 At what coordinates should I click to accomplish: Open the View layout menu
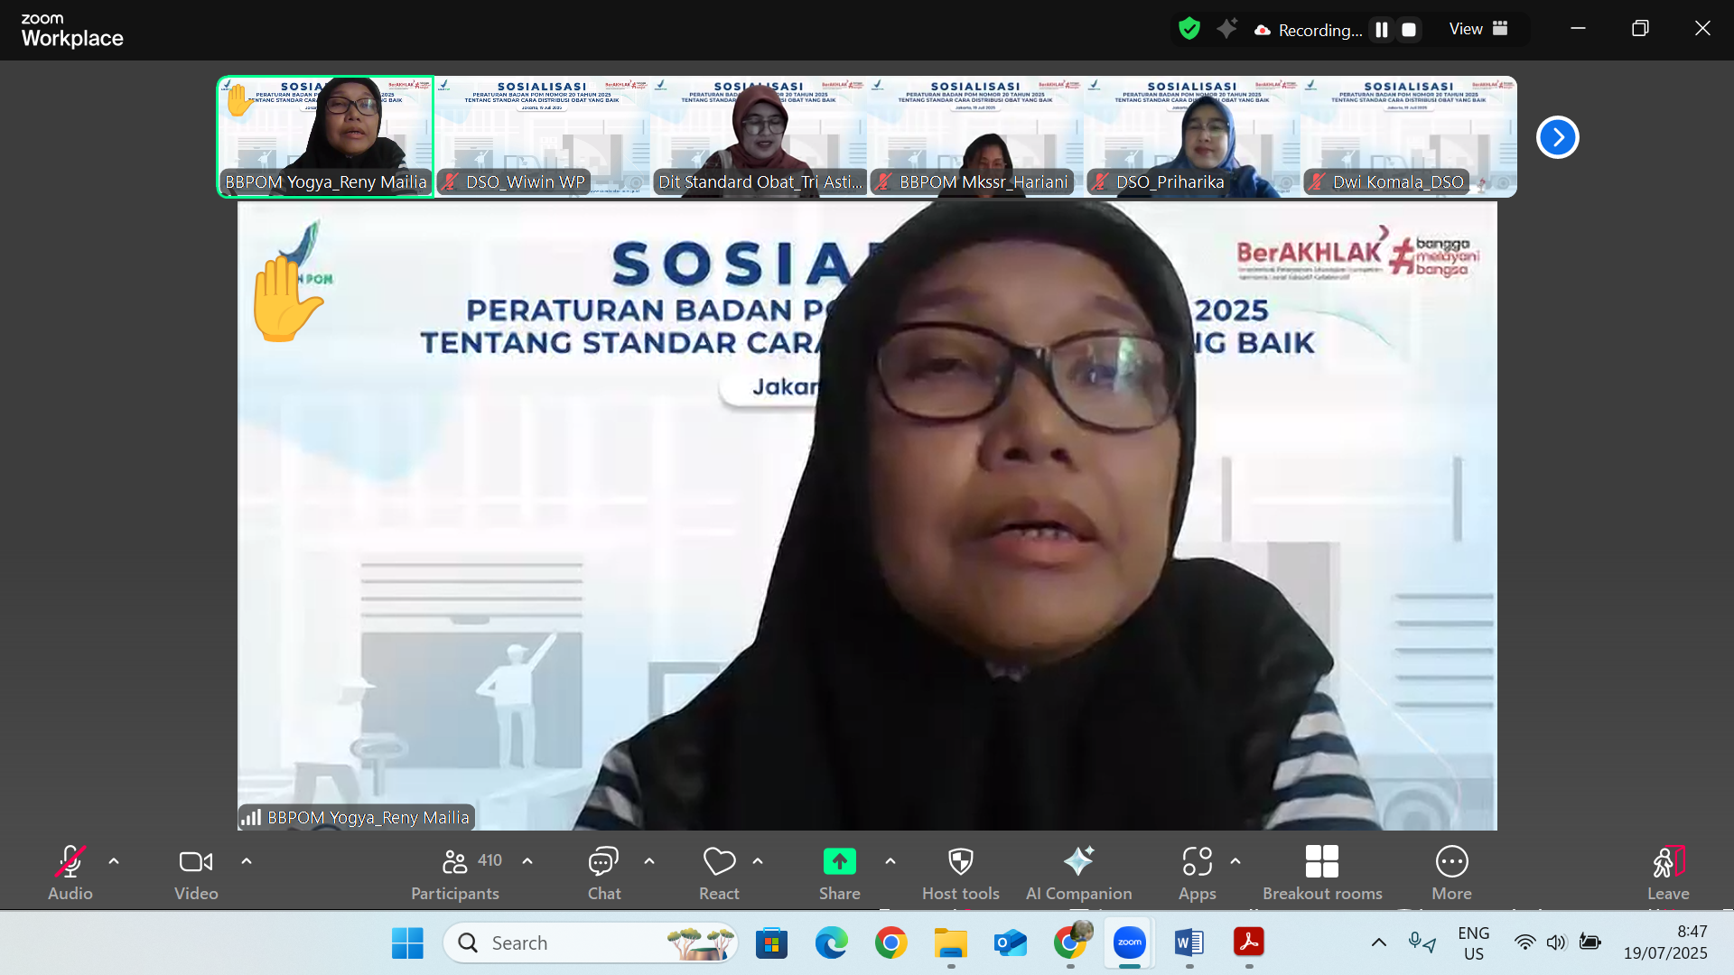(1478, 29)
